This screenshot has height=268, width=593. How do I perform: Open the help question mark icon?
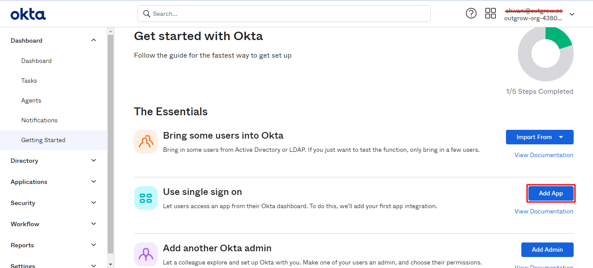[471, 13]
